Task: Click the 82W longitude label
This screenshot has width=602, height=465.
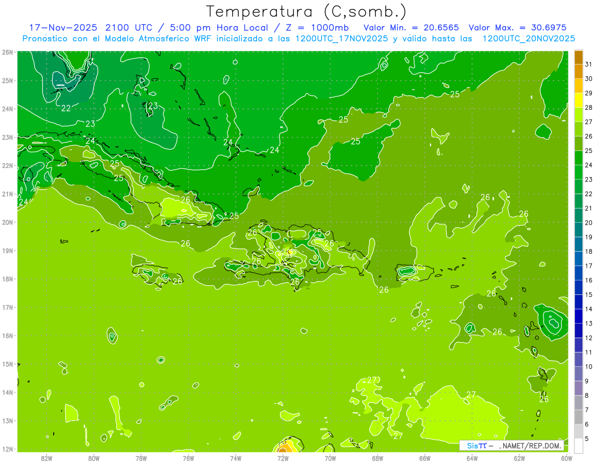Action: pyautogui.click(x=47, y=458)
